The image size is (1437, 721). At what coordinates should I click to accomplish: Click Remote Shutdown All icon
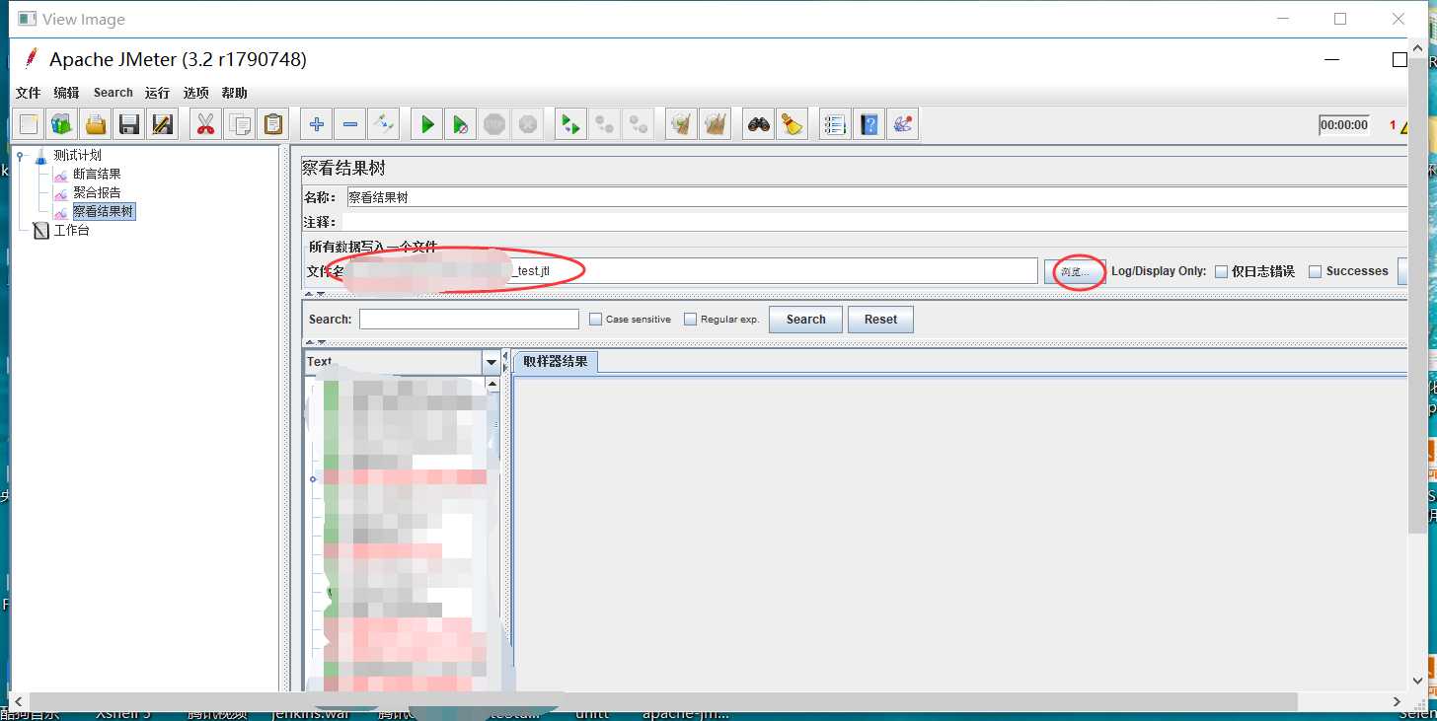pos(638,124)
